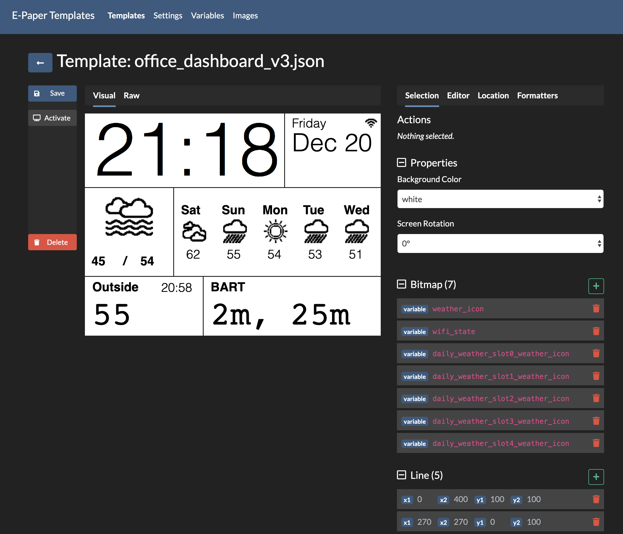
Task: Delete the weather_icon bitmap entry
Action: (x=596, y=309)
